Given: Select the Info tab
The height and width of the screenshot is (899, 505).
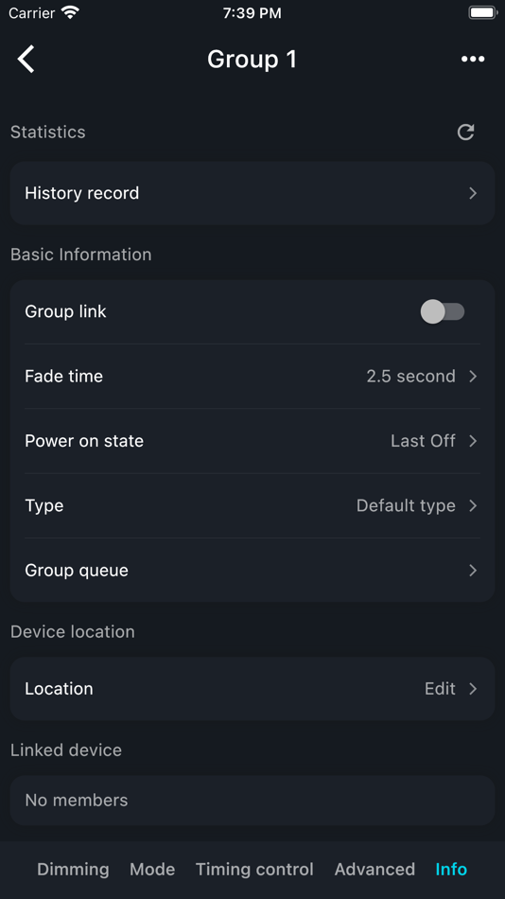Looking at the screenshot, I should pyautogui.click(x=451, y=869).
